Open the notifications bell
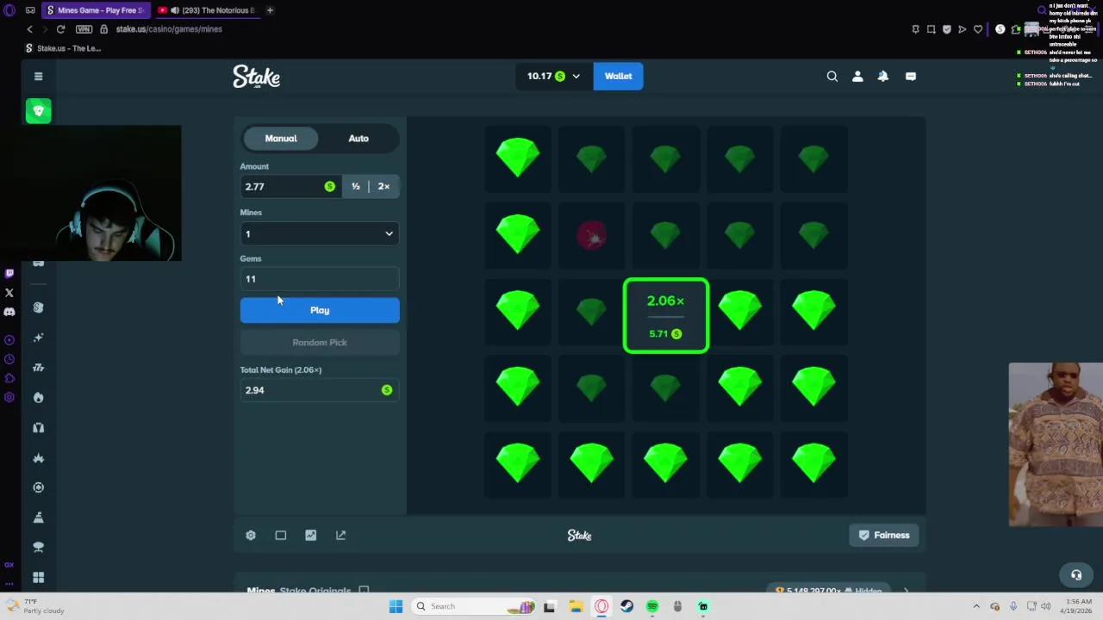The width and height of the screenshot is (1103, 620). 883,76
